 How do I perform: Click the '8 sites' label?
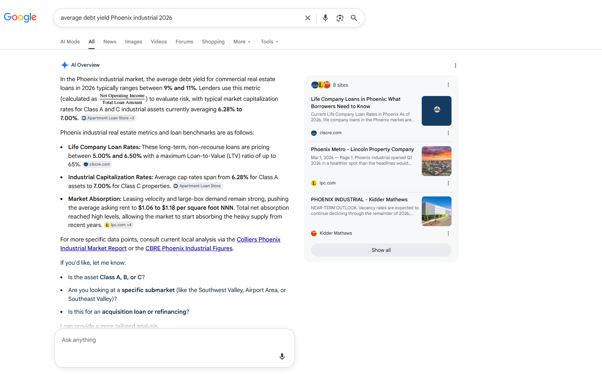pos(340,85)
